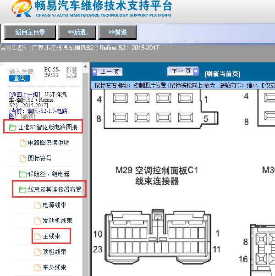275x276 pixels.
Task: Open the 图标符号 tree item
Action: 40,158
